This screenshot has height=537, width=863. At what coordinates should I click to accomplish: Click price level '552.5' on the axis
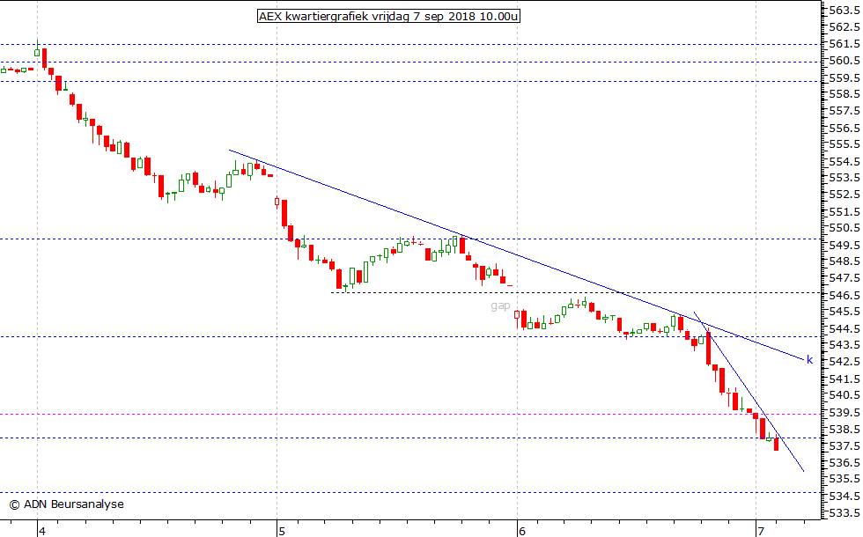(845, 195)
